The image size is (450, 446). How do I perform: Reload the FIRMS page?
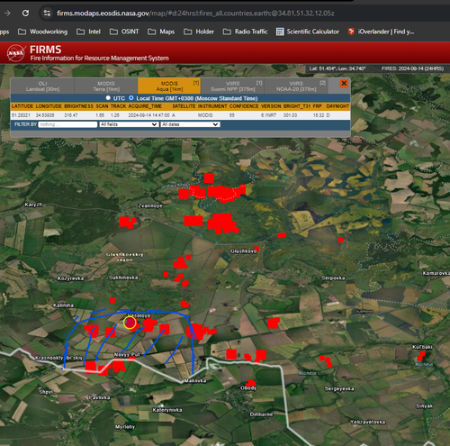pos(25,13)
